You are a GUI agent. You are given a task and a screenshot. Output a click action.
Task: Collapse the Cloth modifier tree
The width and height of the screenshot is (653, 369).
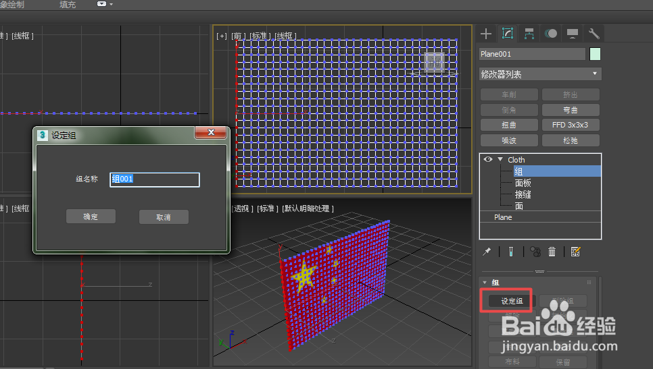[500, 159]
